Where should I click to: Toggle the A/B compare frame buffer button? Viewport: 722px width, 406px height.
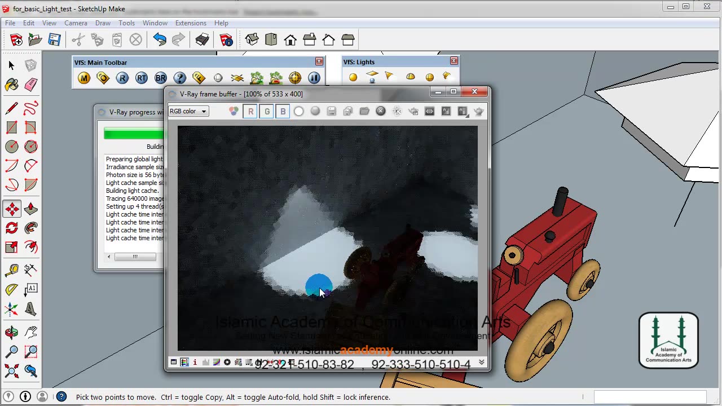[446, 112]
